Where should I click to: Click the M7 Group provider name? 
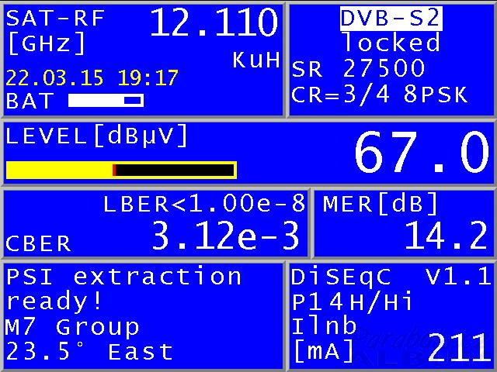click(72, 327)
